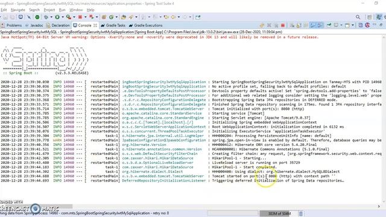Click the magnifier Quick Access search icon
Screen dimensions: 386x217
pyautogui.click(x=358, y=17)
